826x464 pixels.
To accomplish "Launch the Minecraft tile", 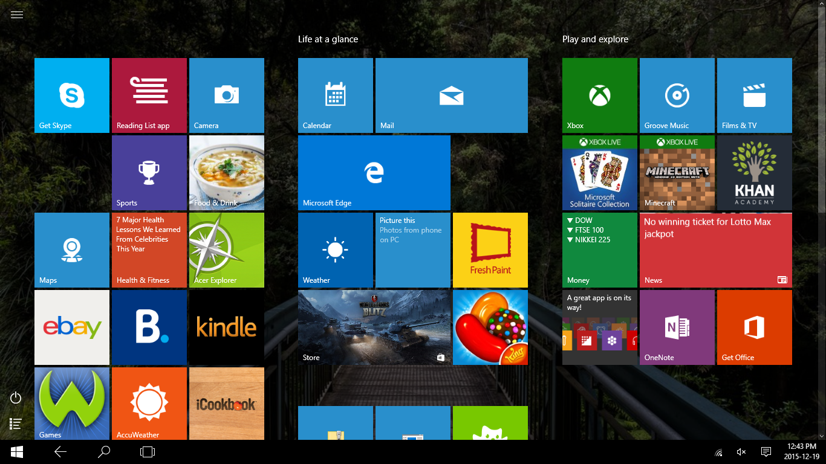I will coord(677,173).
